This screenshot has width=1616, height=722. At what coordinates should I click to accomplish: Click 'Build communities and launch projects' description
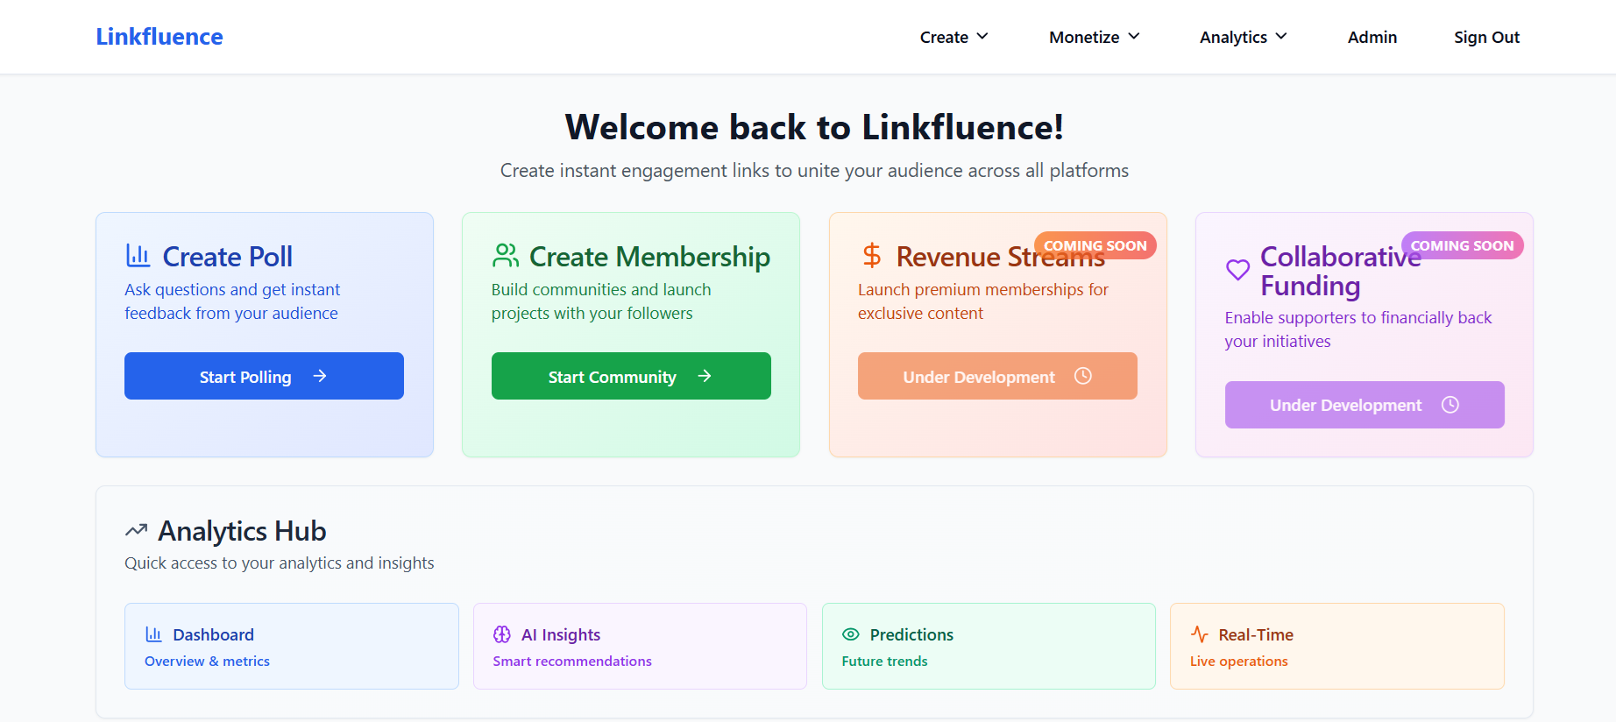(x=601, y=301)
